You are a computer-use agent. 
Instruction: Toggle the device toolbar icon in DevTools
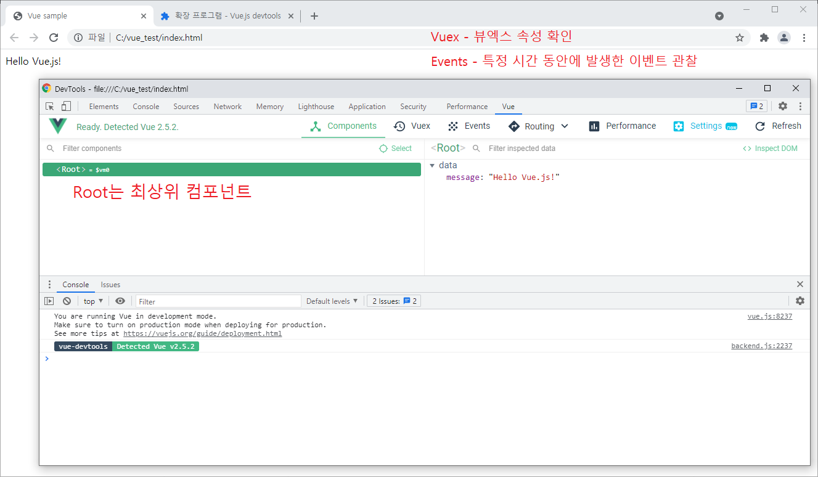(x=66, y=106)
